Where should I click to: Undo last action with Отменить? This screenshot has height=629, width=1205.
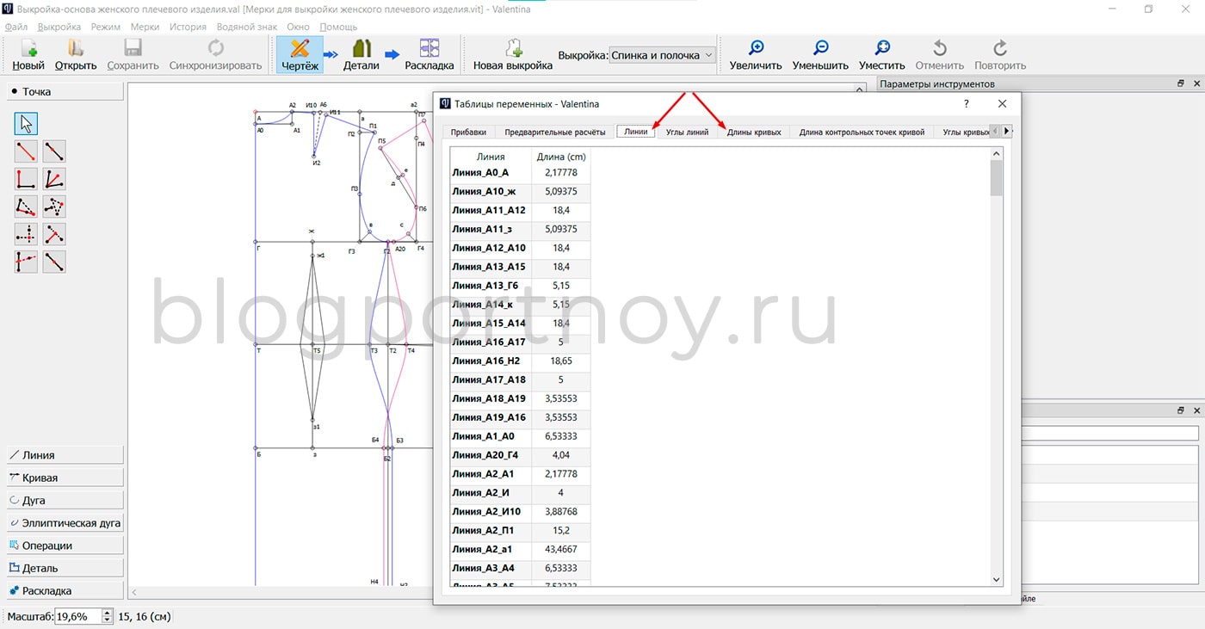tap(940, 55)
